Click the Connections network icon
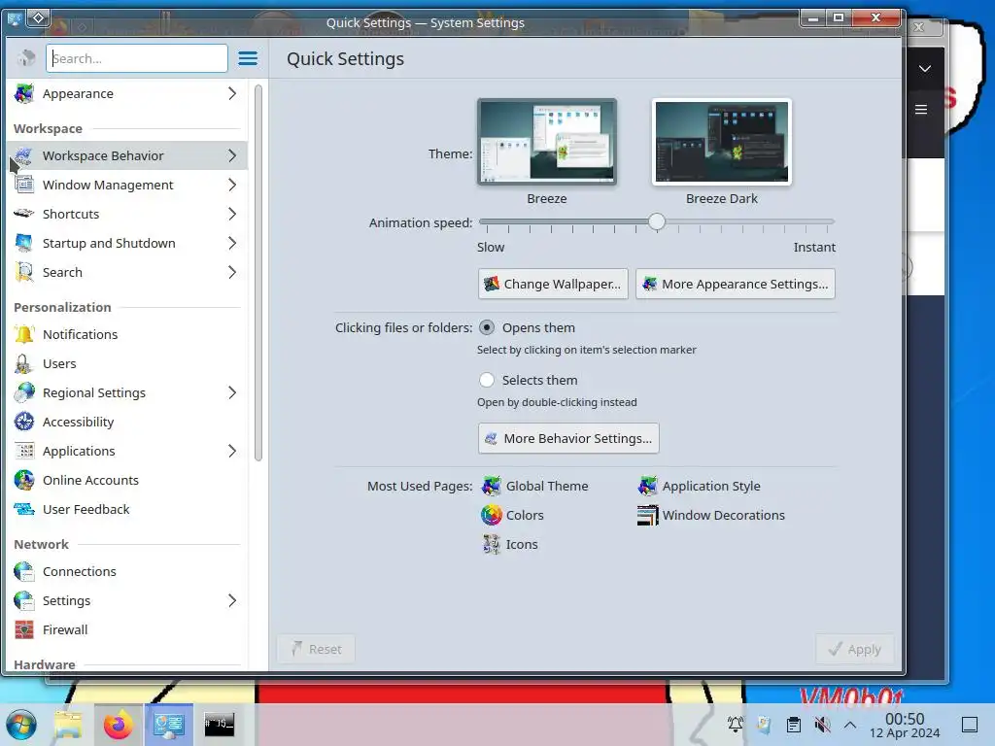The image size is (995, 746). tap(24, 571)
